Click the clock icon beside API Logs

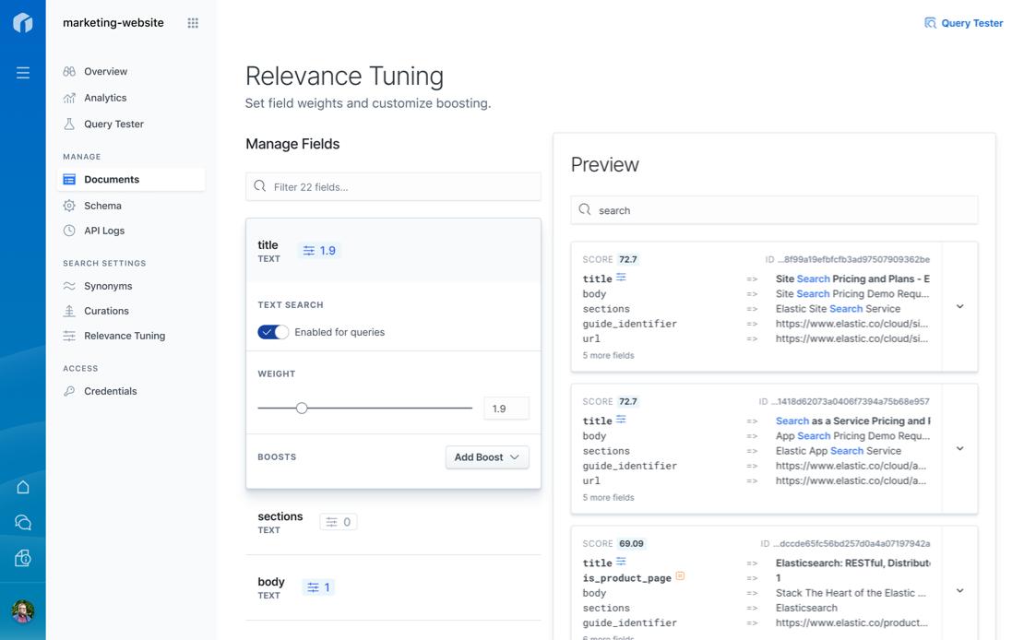tap(69, 231)
